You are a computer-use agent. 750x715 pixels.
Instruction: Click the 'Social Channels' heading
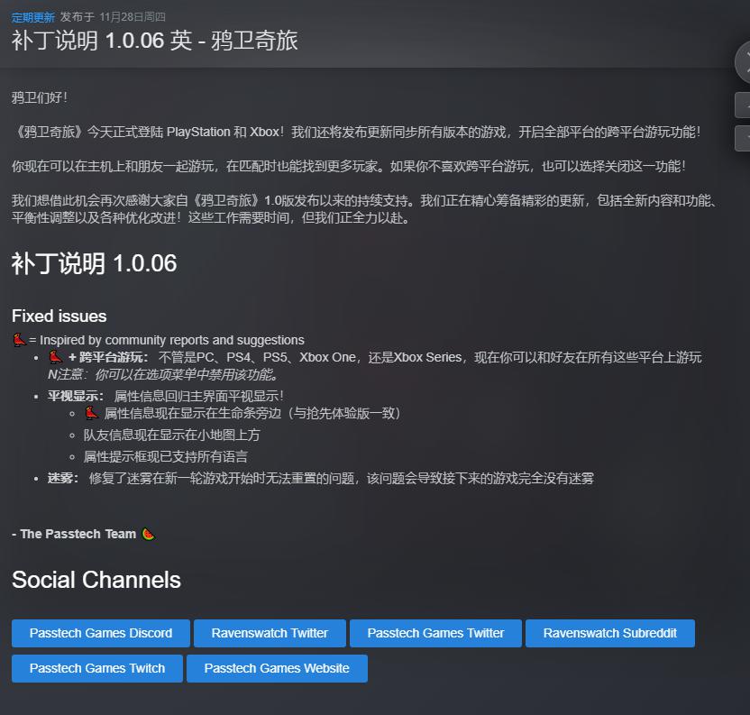[x=96, y=580]
